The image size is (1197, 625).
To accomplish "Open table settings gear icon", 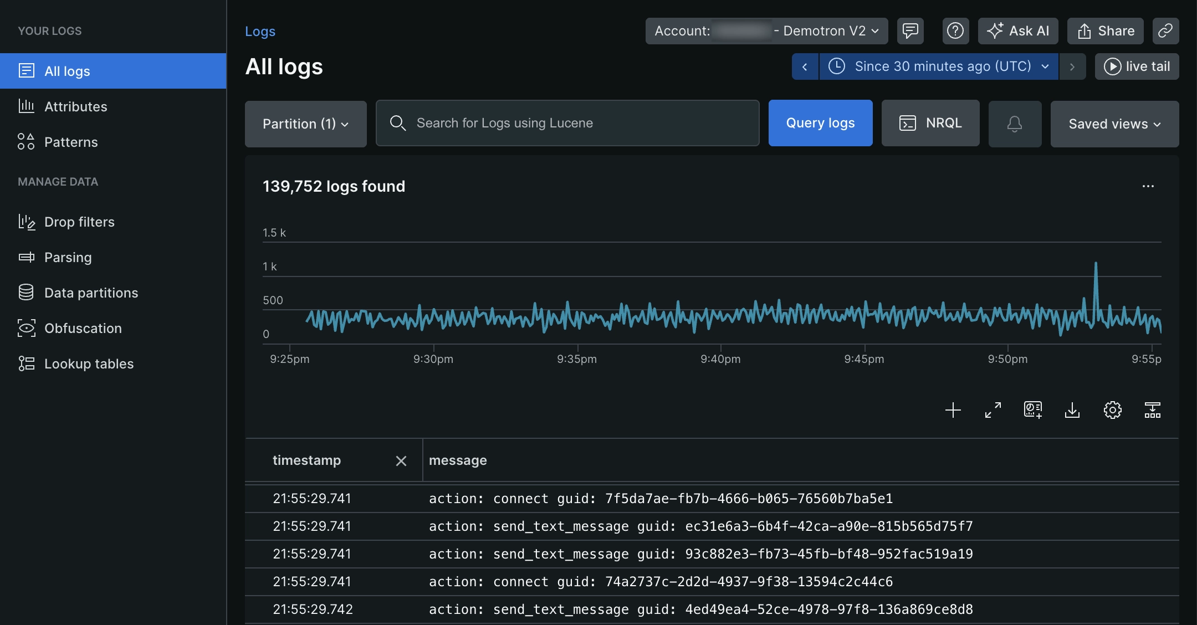I will [1112, 410].
